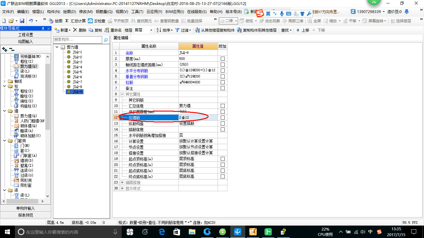The height and width of the screenshot is (238, 424).
Task: Open File Explorer from taskbar
Action: coord(192,231)
